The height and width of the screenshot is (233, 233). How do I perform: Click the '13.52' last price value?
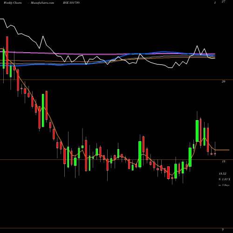[x=222, y=174]
